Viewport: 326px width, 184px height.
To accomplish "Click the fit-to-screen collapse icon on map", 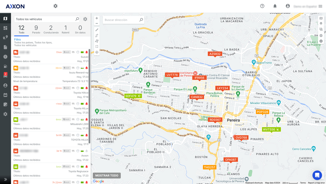I will coord(97,47).
